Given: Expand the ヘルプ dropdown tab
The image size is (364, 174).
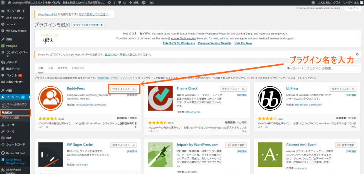Looking at the screenshot, I should pos(352,8).
